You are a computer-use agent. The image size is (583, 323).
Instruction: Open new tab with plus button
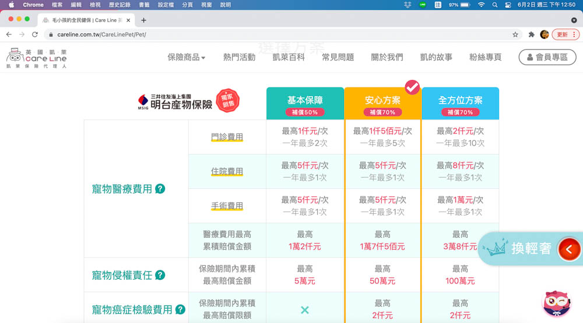143,20
